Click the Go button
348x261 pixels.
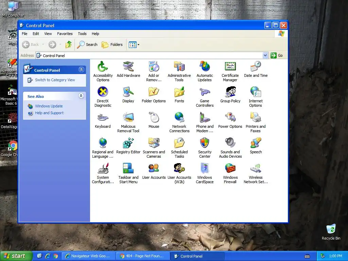click(x=277, y=55)
